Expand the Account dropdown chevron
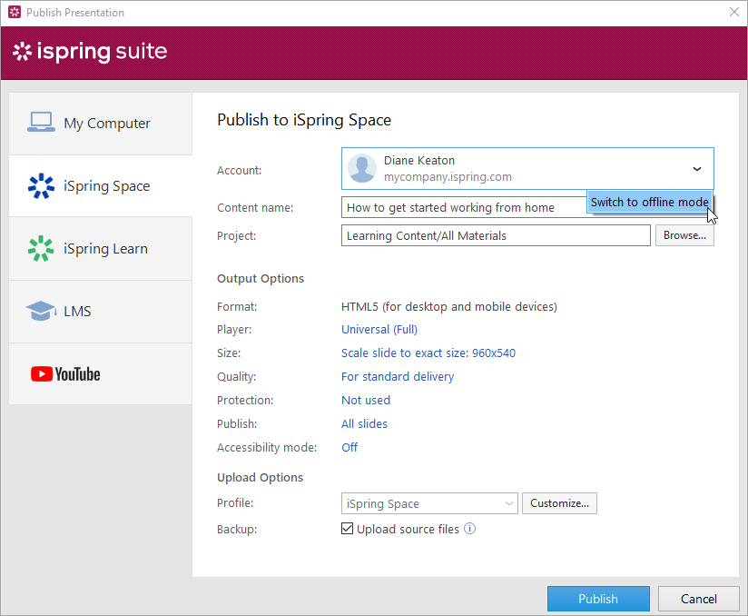Viewport: 748px width, 616px height. coord(696,169)
